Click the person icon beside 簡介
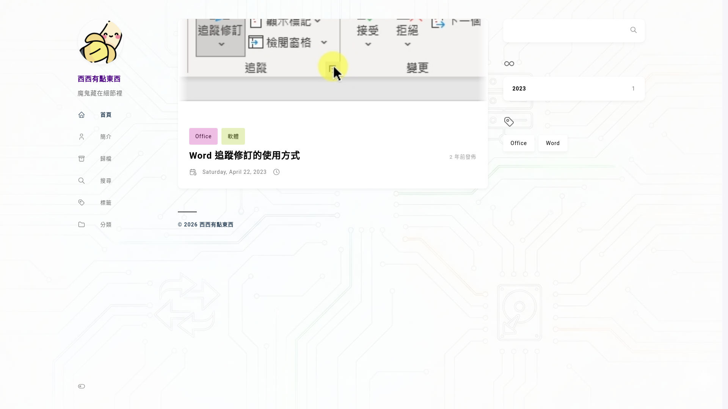The width and height of the screenshot is (728, 409). [x=82, y=137]
